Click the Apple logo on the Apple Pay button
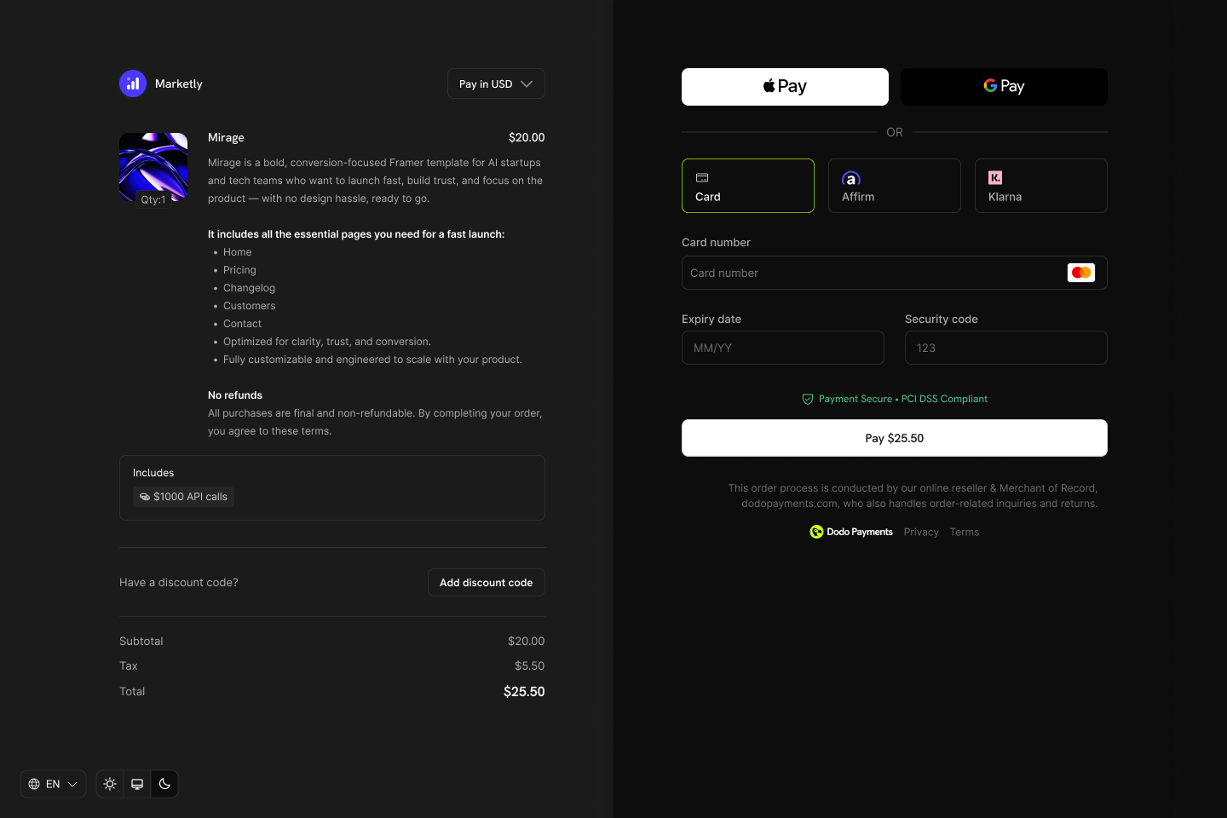The image size is (1227, 818). (x=768, y=85)
